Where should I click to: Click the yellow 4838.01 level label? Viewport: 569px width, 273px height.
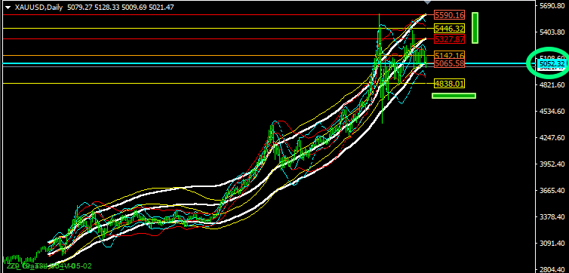[x=450, y=84]
